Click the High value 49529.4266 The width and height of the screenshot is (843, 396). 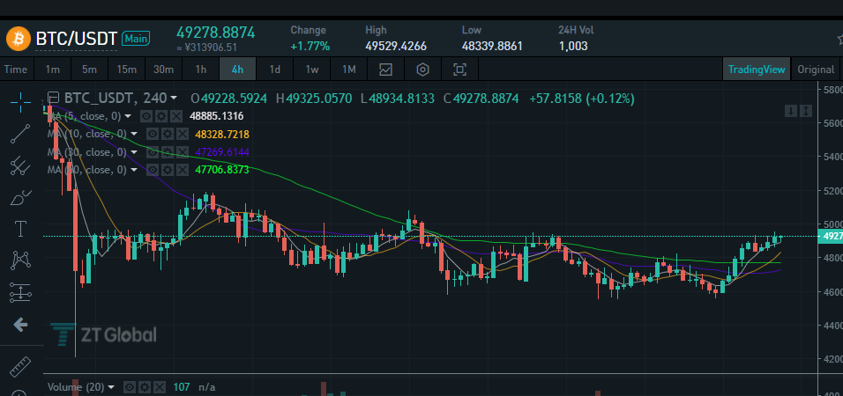[396, 47]
